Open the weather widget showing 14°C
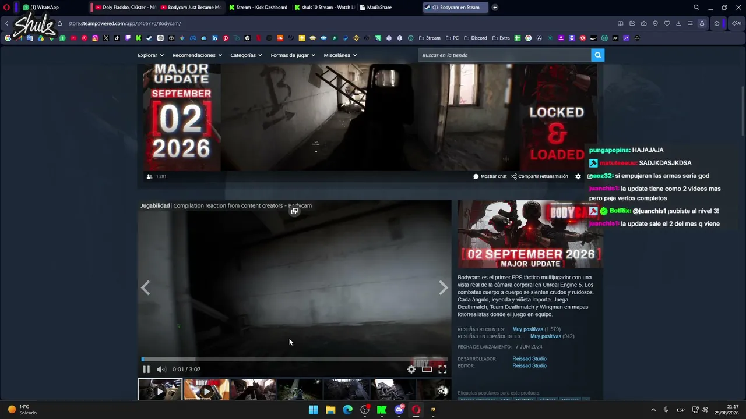This screenshot has height=419, width=746. (x=22, y=410)
